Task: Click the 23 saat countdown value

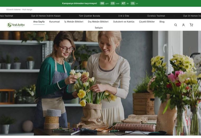Action: pos(113,3)
